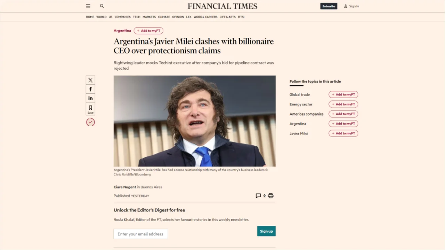Image resolution: width=445 pixels, height=250 pixels.
Task: Add Global trade to myFT
Action: point(343,94)
